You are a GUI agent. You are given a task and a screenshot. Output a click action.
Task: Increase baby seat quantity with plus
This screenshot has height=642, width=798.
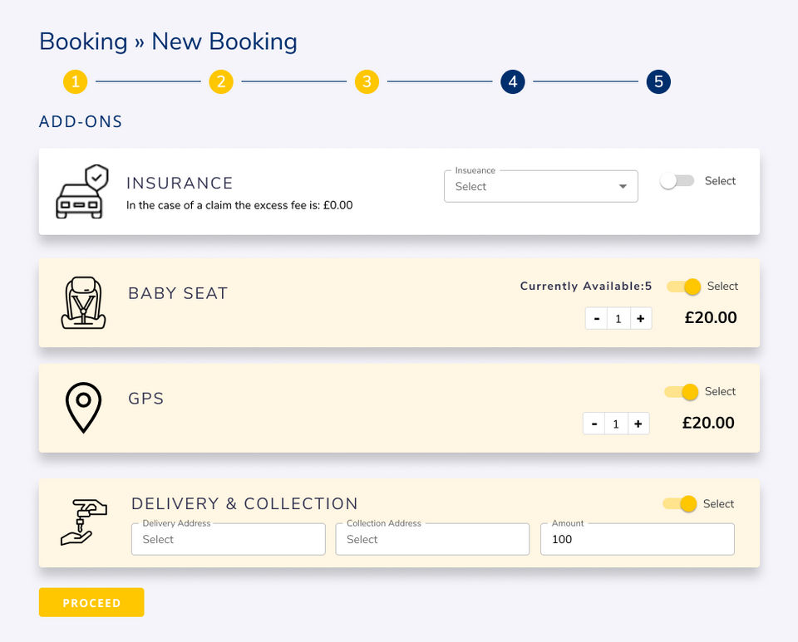pyautogui.click(x=641, y=318)
